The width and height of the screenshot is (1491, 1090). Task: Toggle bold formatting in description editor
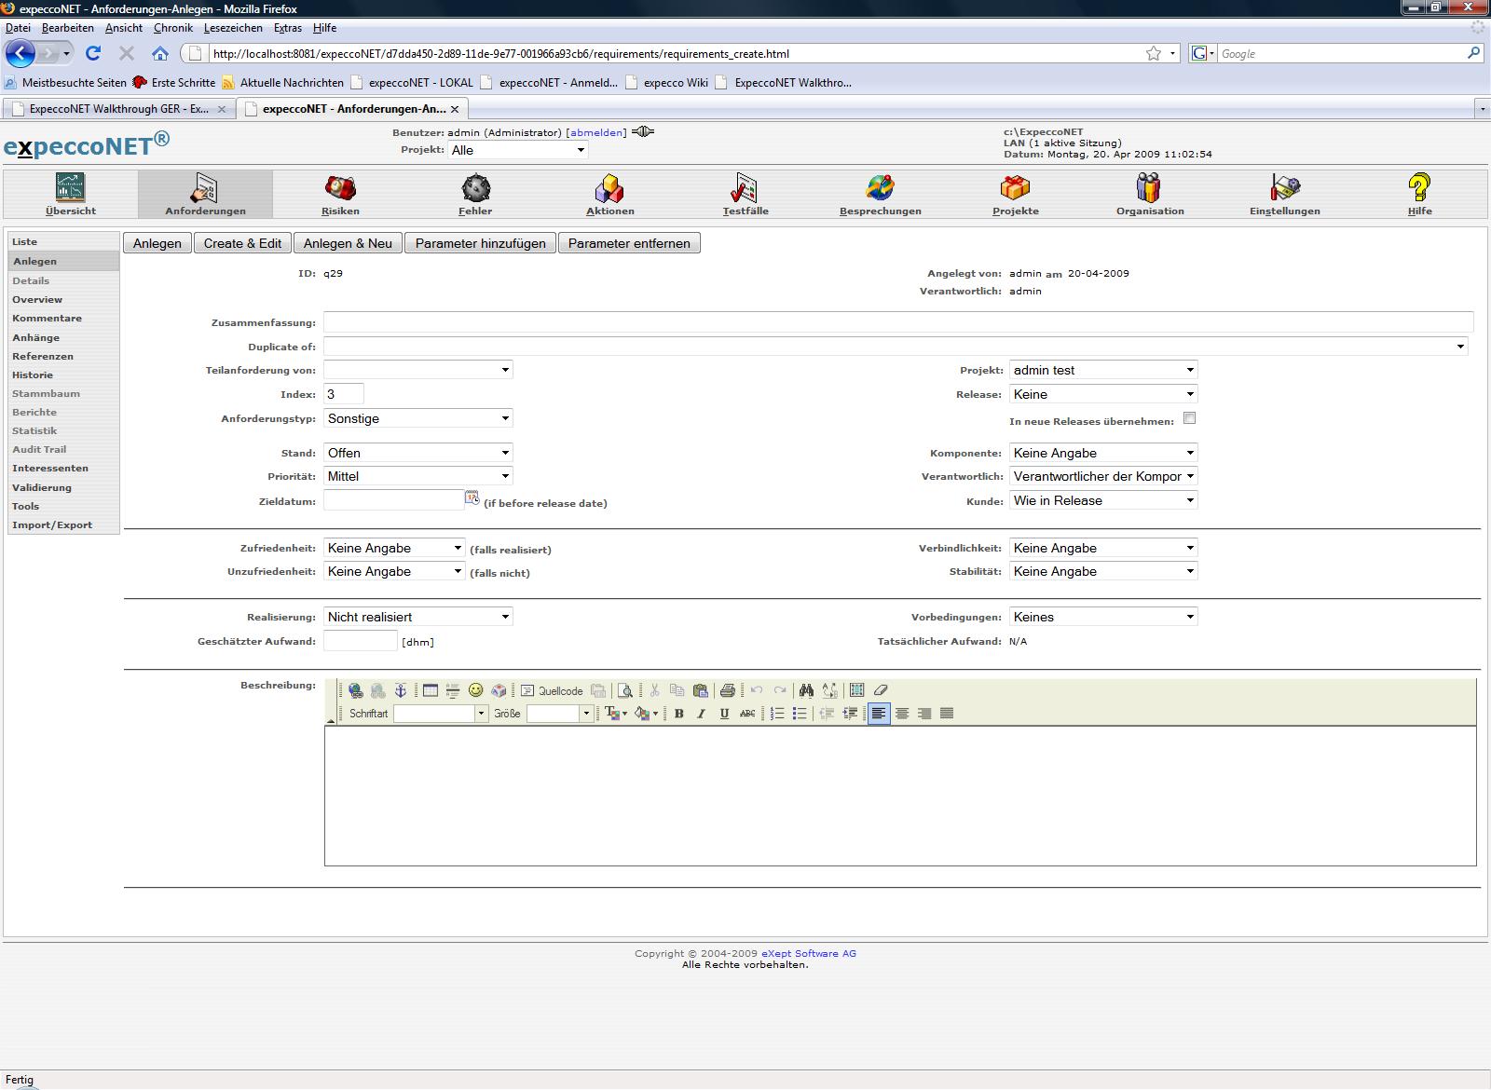pyautogui.click(x=678, y=714)
